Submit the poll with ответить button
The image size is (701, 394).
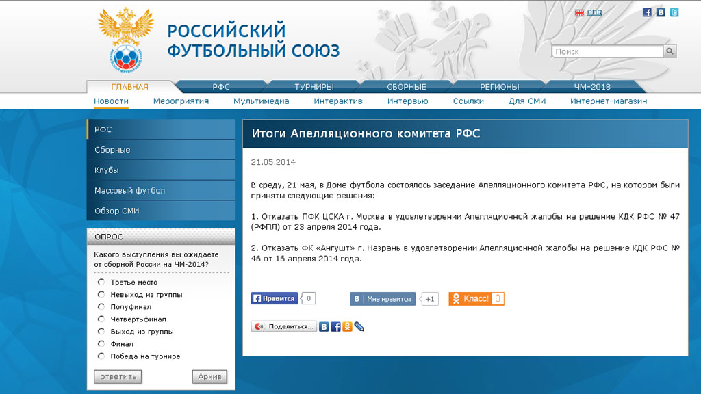click(118, 377)
